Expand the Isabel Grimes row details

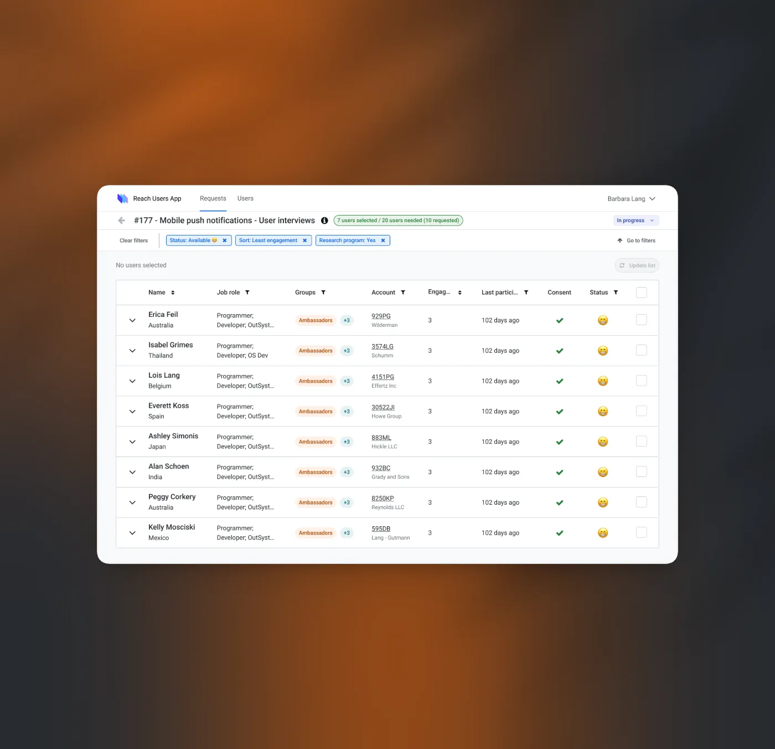pyautogui.click(x=132, y=351)
